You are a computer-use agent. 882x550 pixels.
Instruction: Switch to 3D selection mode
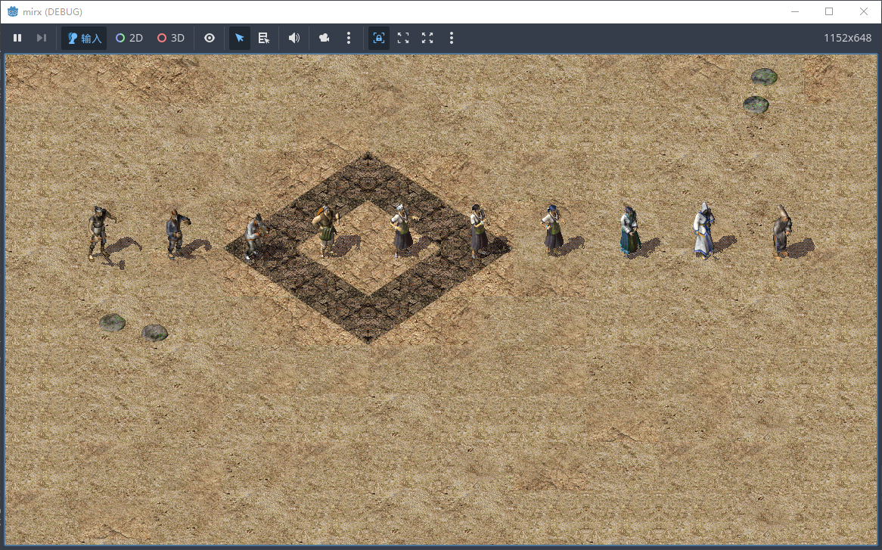point(171,38)
